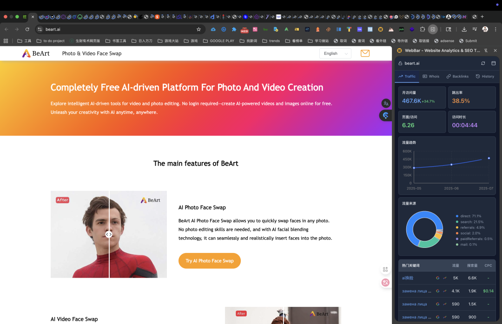Open the adsense bookmark
The width and height of the screenshot is (502, 324).
[444, 41]
